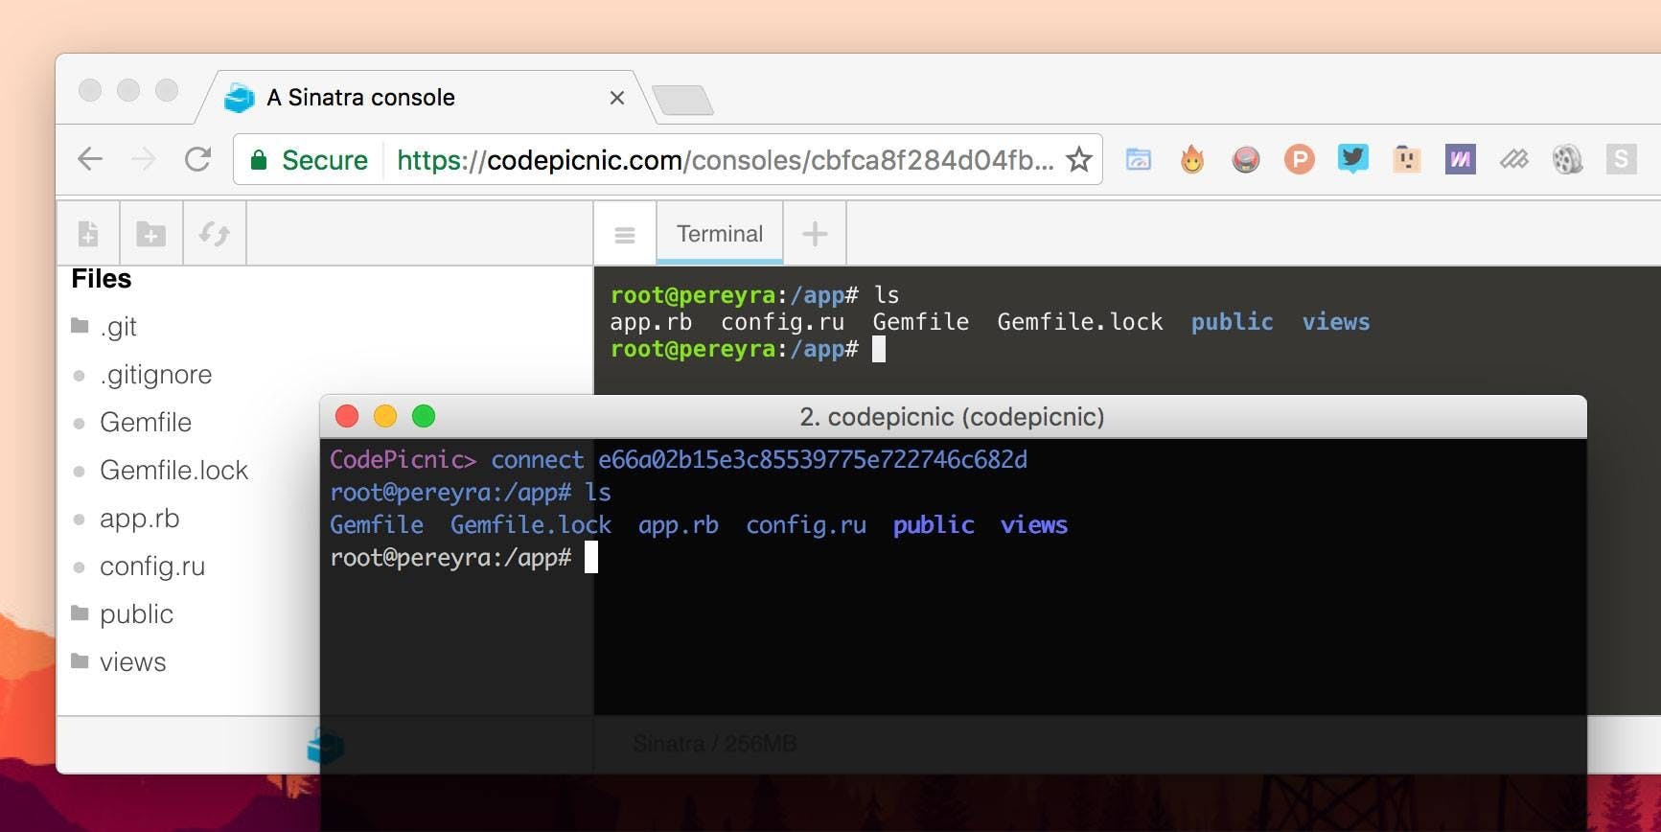Minimize the codepicnic terminal window

point(385,416)
